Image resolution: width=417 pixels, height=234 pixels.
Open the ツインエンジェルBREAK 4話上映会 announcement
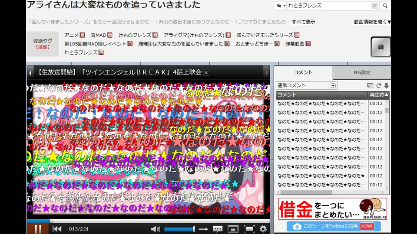[x=119, y=72]
